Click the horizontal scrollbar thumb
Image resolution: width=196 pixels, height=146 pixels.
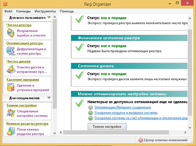[116, 132]
